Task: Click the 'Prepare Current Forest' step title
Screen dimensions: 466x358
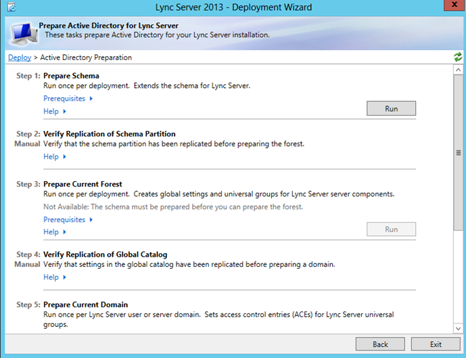Action: click(x=83, y=184)
